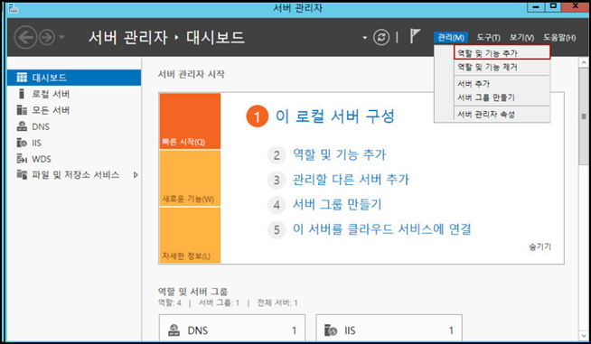Select the 빠른 시작(Q) tile
The image size is (591, 344).
(x=190, y=121)
